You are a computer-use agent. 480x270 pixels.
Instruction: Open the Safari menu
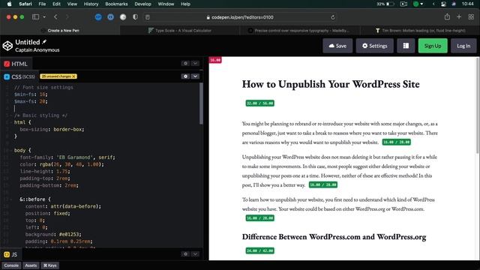point(25,4)
